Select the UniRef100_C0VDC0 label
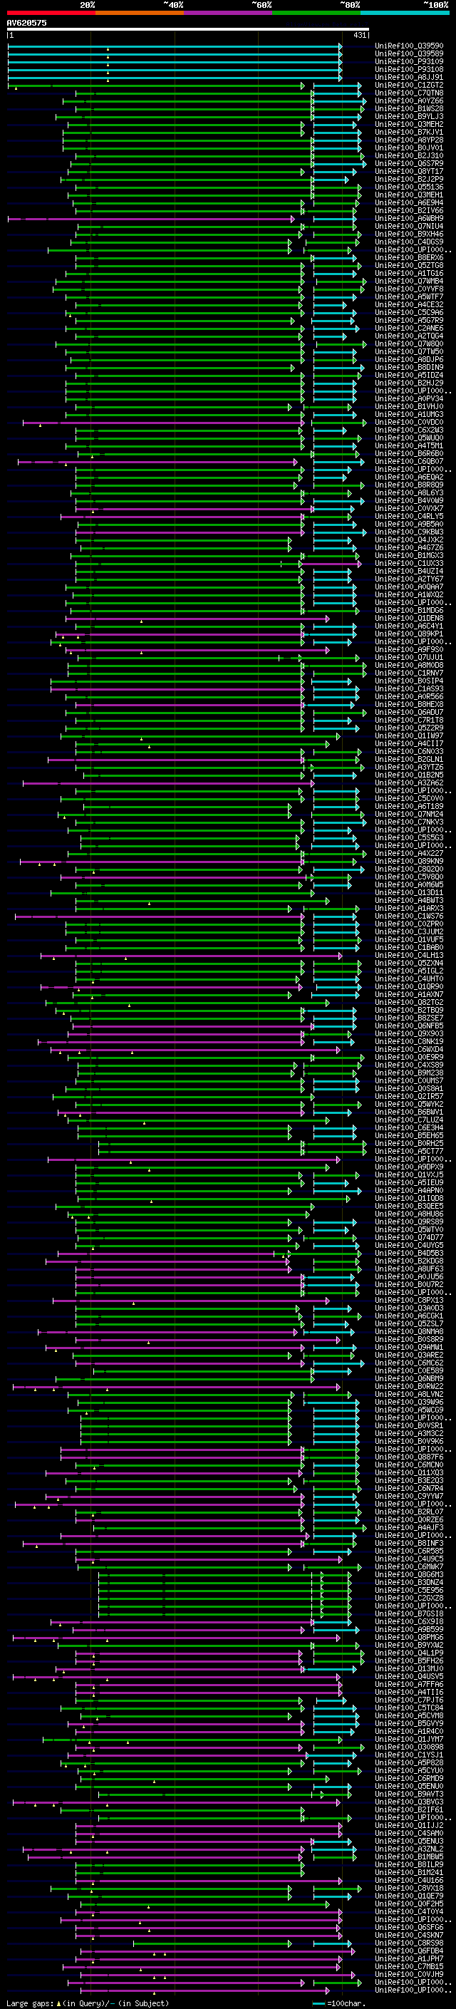 tap(409, 422)
